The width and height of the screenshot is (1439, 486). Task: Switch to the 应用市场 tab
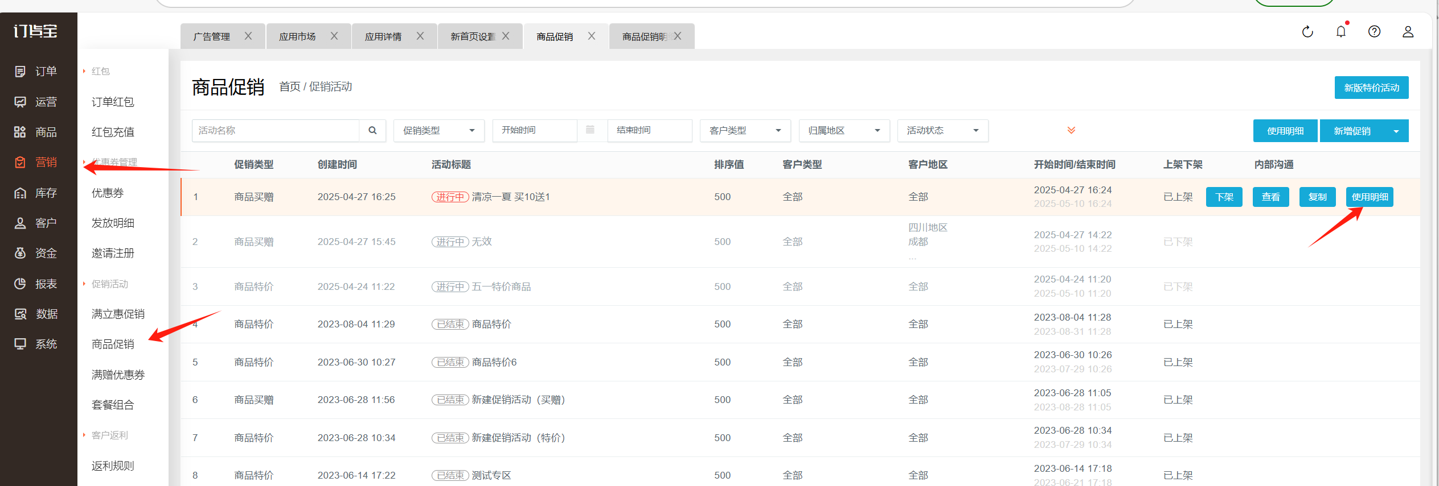297,36
